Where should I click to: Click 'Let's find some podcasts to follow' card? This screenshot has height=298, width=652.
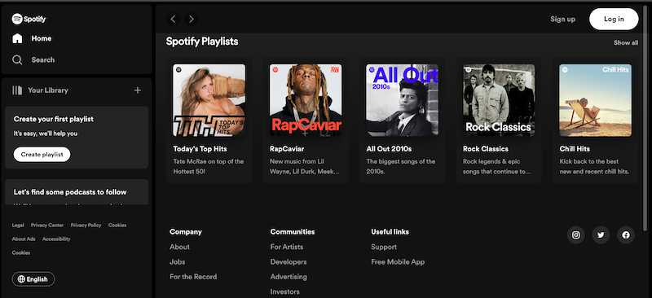pyautogui.click(x=77, y=192)
